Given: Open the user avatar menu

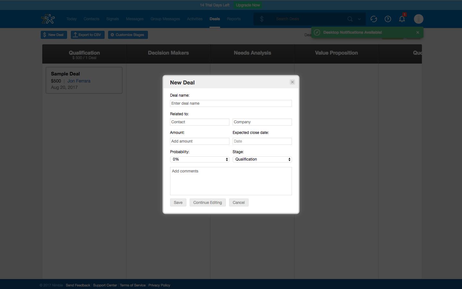Looking at the screenshot, I should coord(419,19).
